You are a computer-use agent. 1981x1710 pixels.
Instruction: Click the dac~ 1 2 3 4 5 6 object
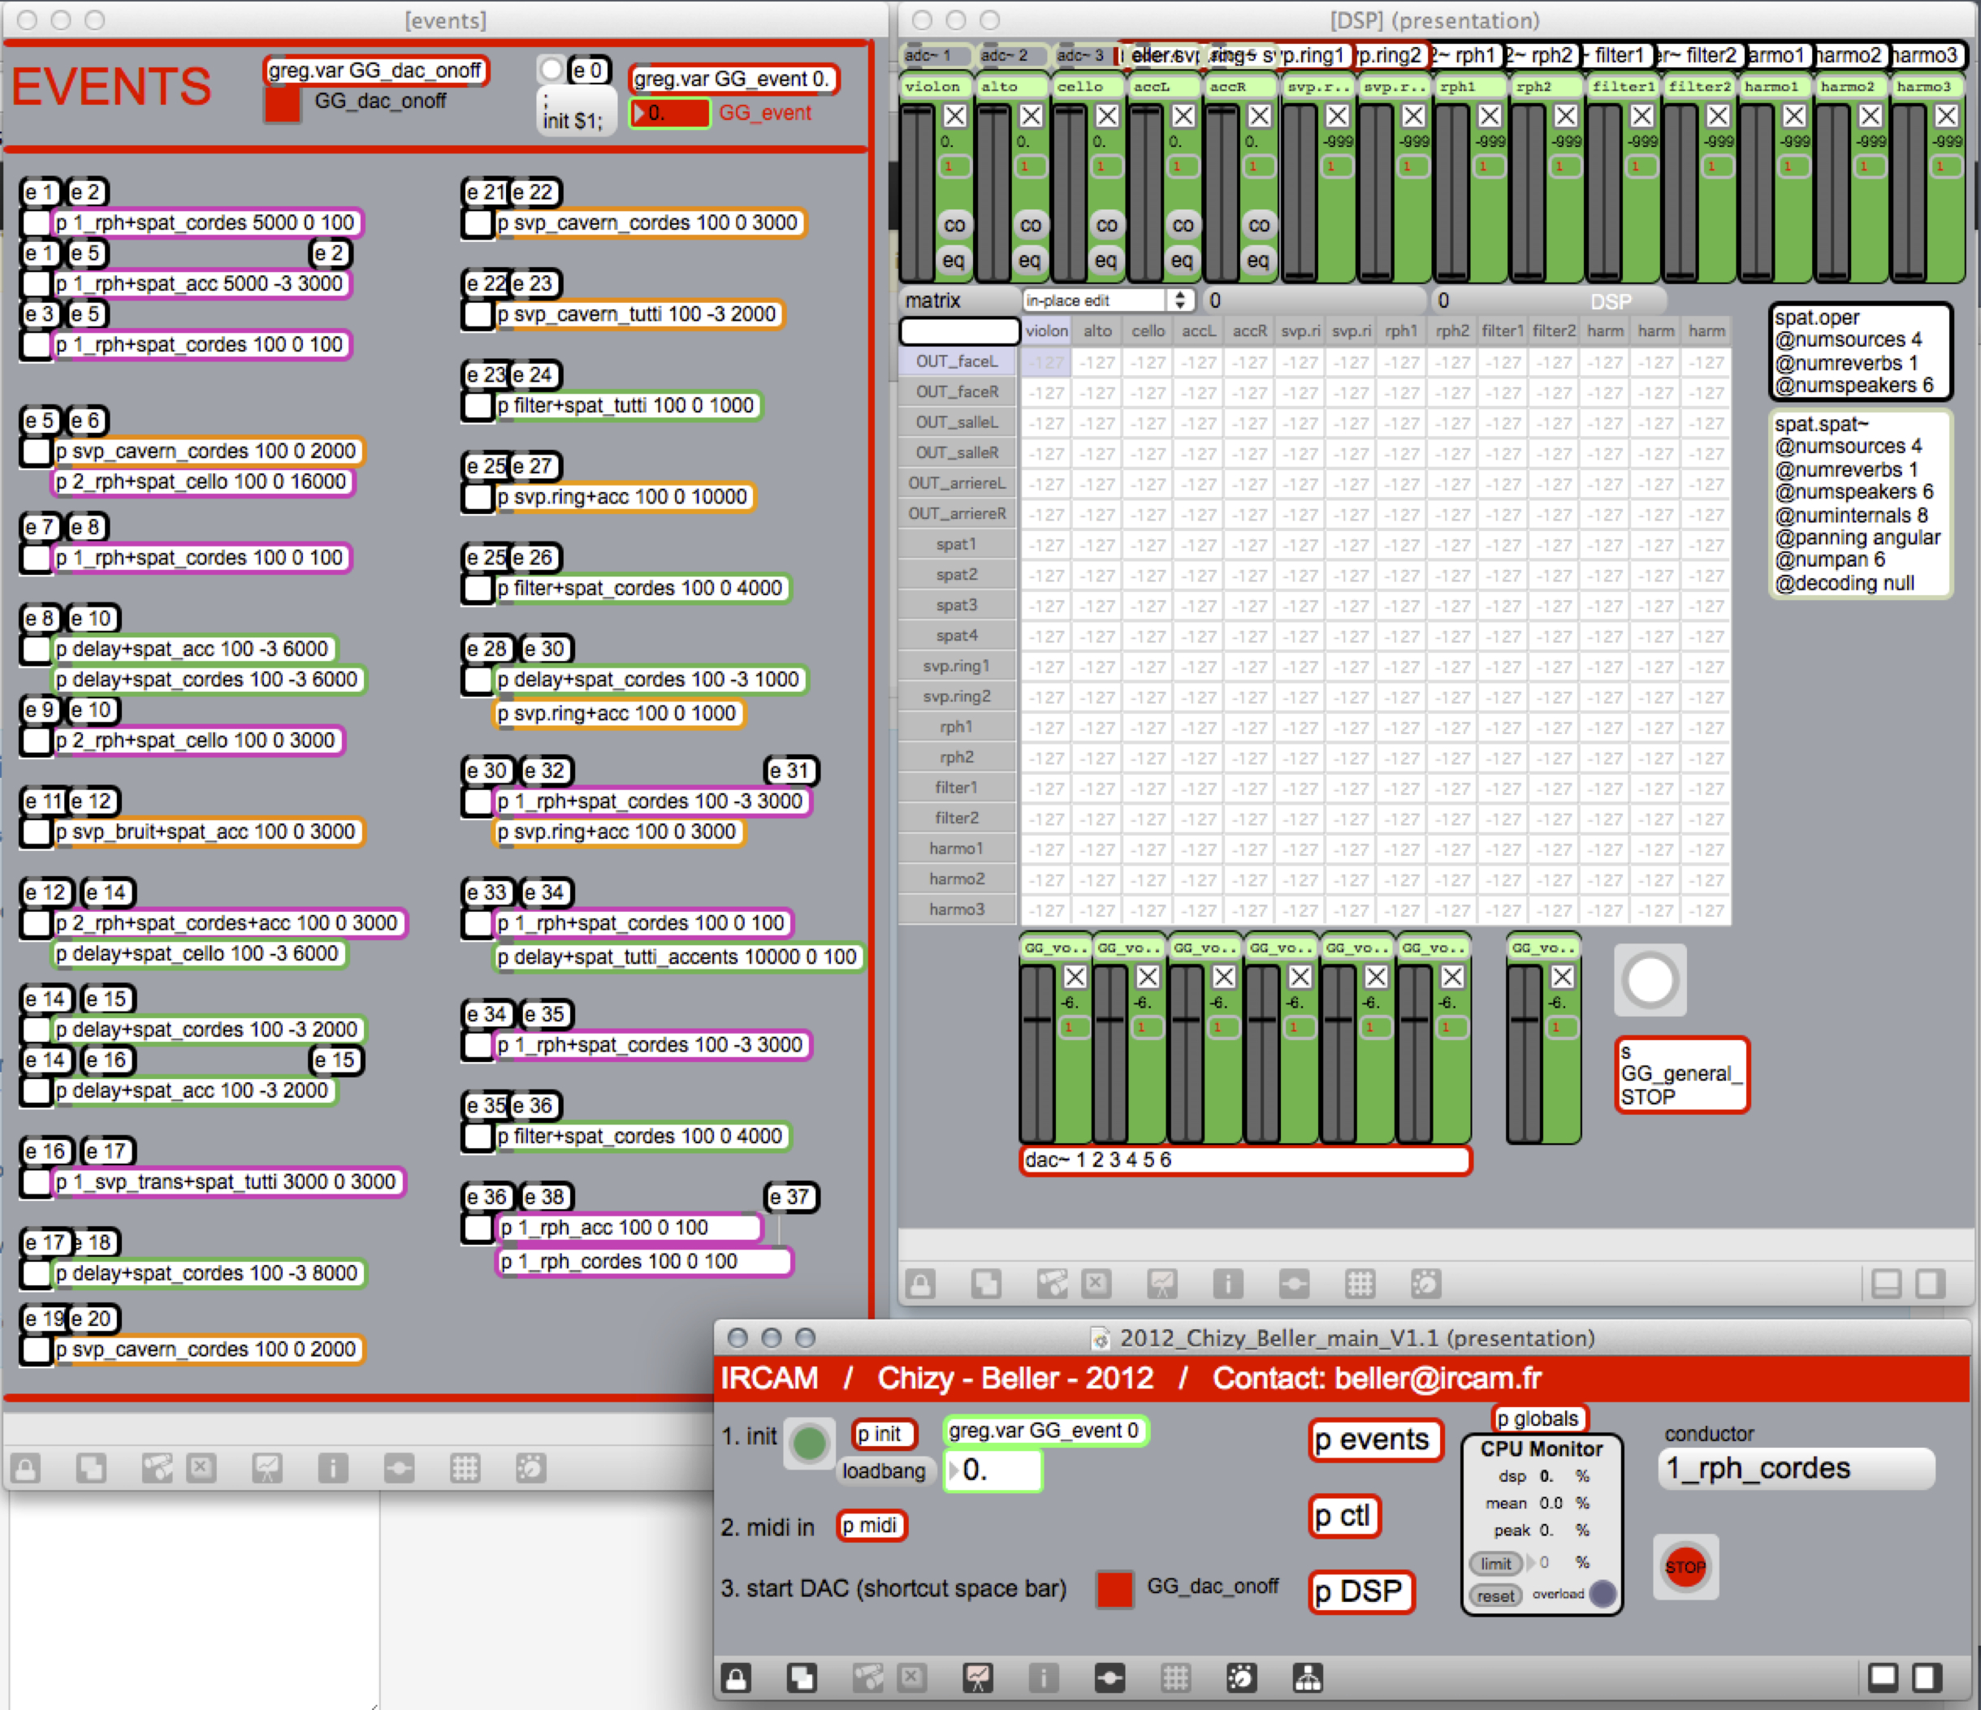click(1246, 1159)
